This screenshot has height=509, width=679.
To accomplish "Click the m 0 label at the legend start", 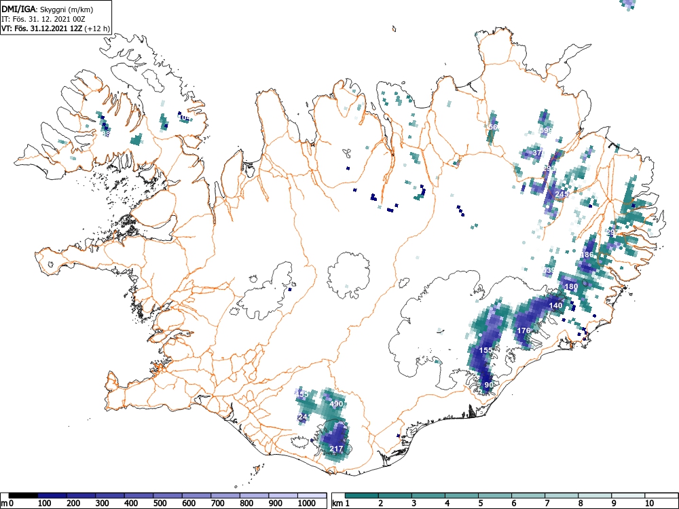I will [x=7, y=504].
